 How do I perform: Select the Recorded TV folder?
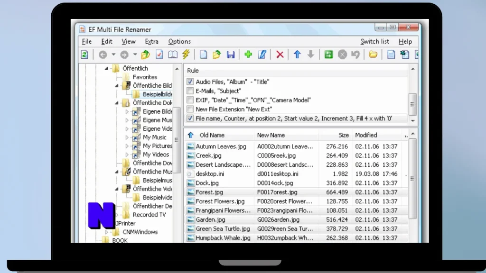click(x=149, y=215)
